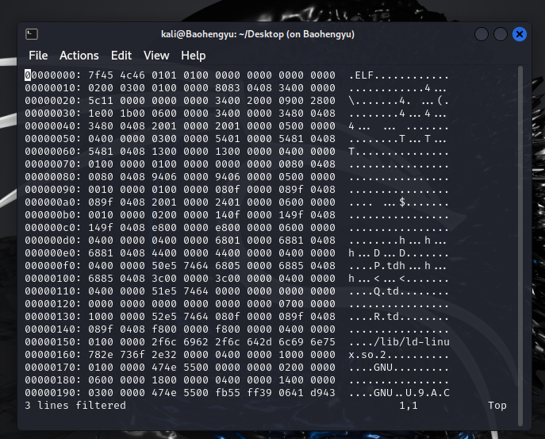
Task: Click the terminal icon in title bar
Action: (x=32, y=34)
